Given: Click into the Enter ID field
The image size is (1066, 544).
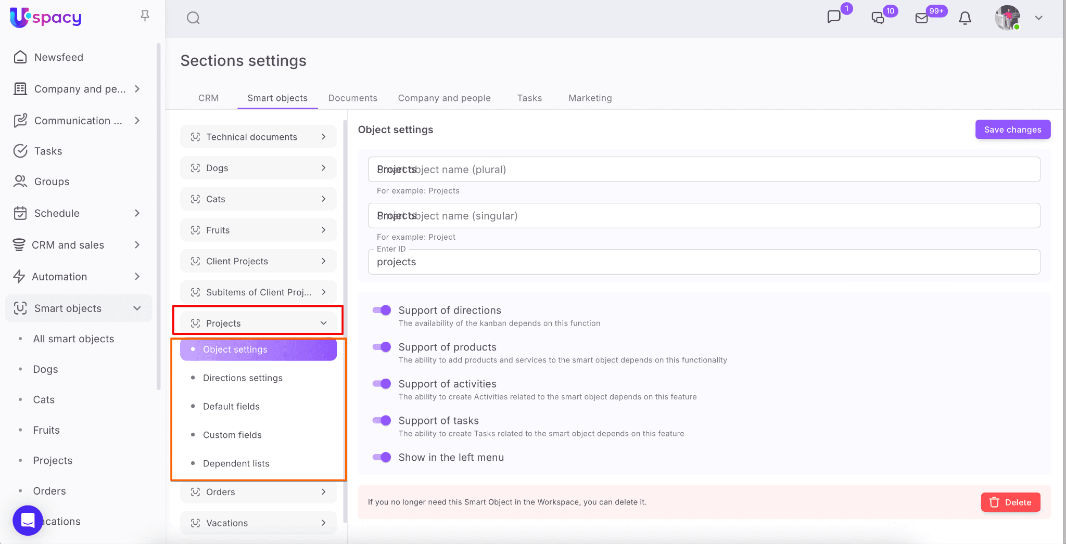Looking at the screenshot, I should (x=704, y=262).
